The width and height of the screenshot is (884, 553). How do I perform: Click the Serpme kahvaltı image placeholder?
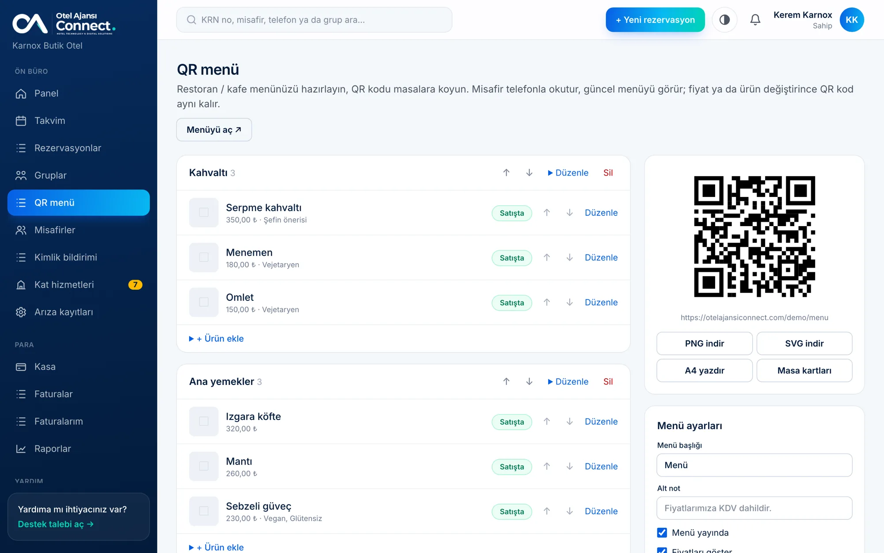204,213
